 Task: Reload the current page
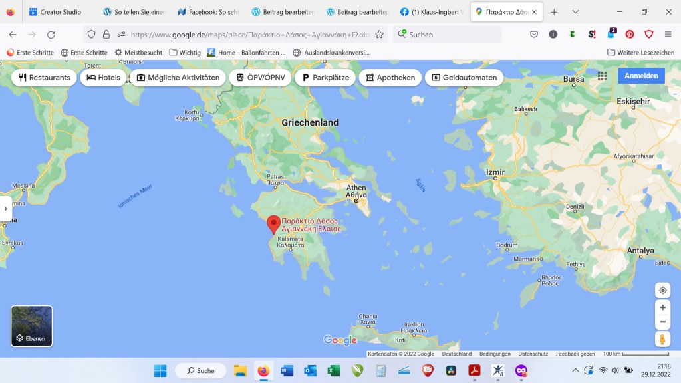[51, 35]
